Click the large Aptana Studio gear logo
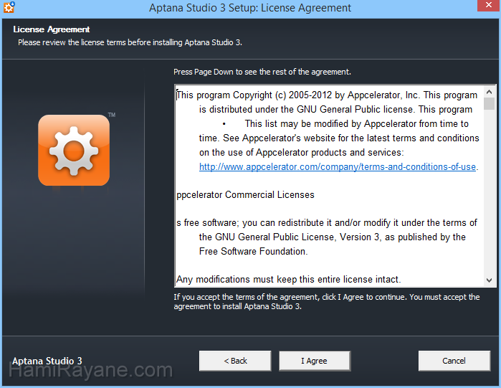This screenshot has width=501, height=388. click(x=74, y=150)
